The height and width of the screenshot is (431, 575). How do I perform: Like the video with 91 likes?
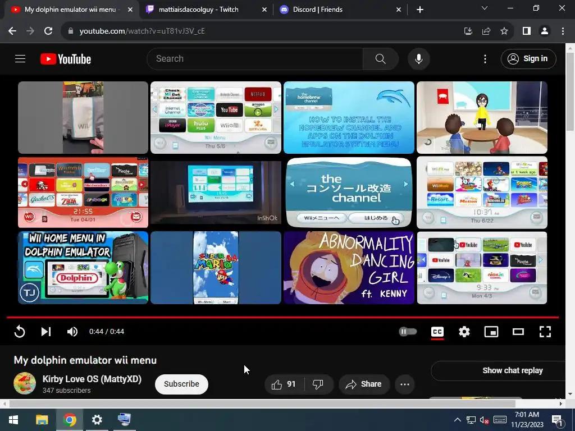point(284,384)
